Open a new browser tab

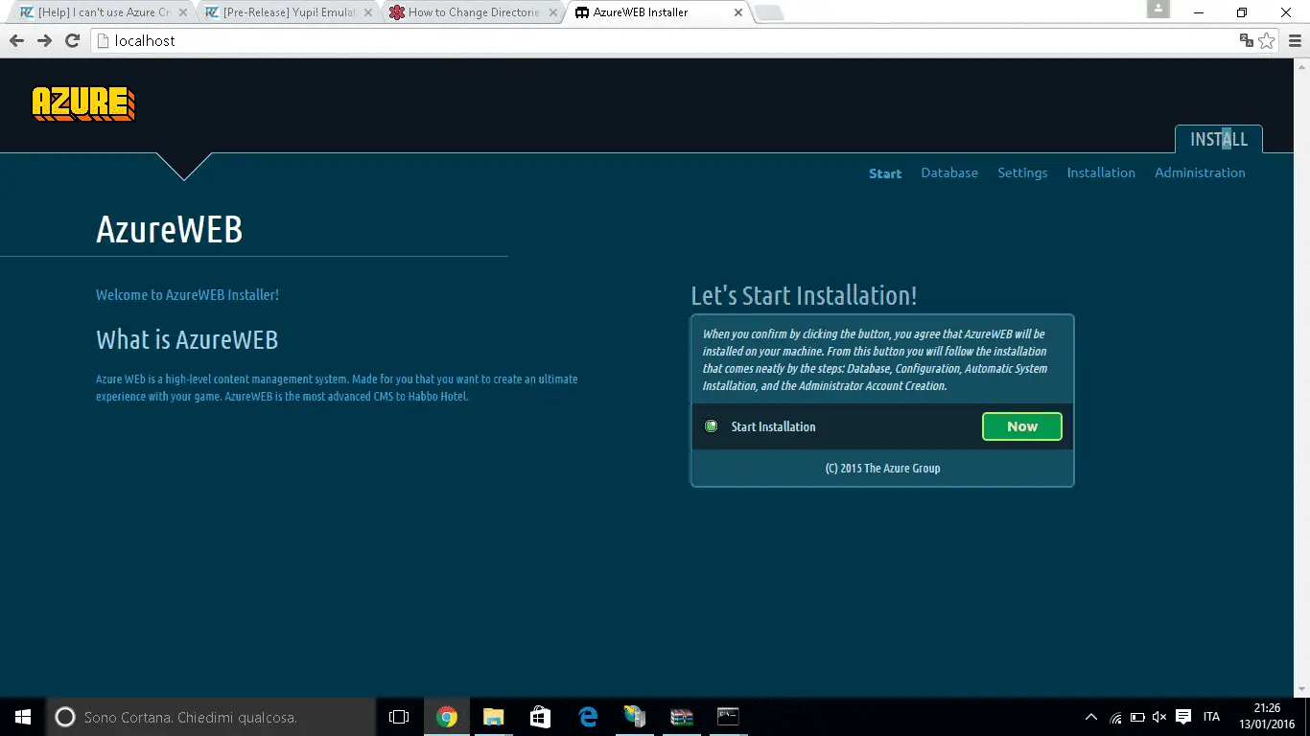point(769,12)
